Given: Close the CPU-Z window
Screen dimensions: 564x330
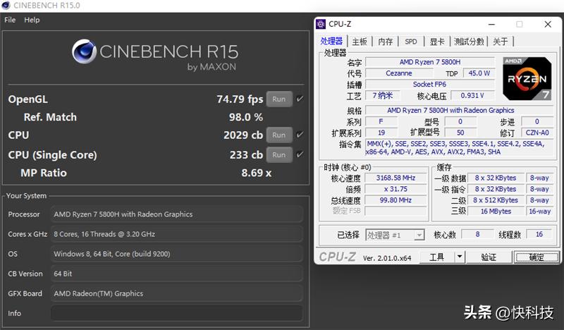Looking at the screenshot, I should [x=548, y=24].
